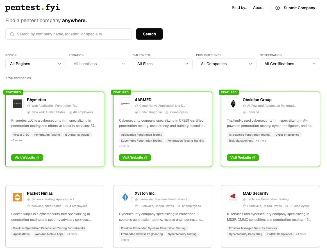Click the specialty icon beside Web Application Penetration
Screen dimensions: 327x252
[29, 106]
